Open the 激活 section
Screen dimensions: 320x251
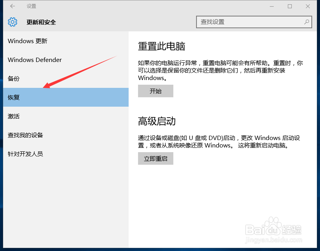[66, 116]
